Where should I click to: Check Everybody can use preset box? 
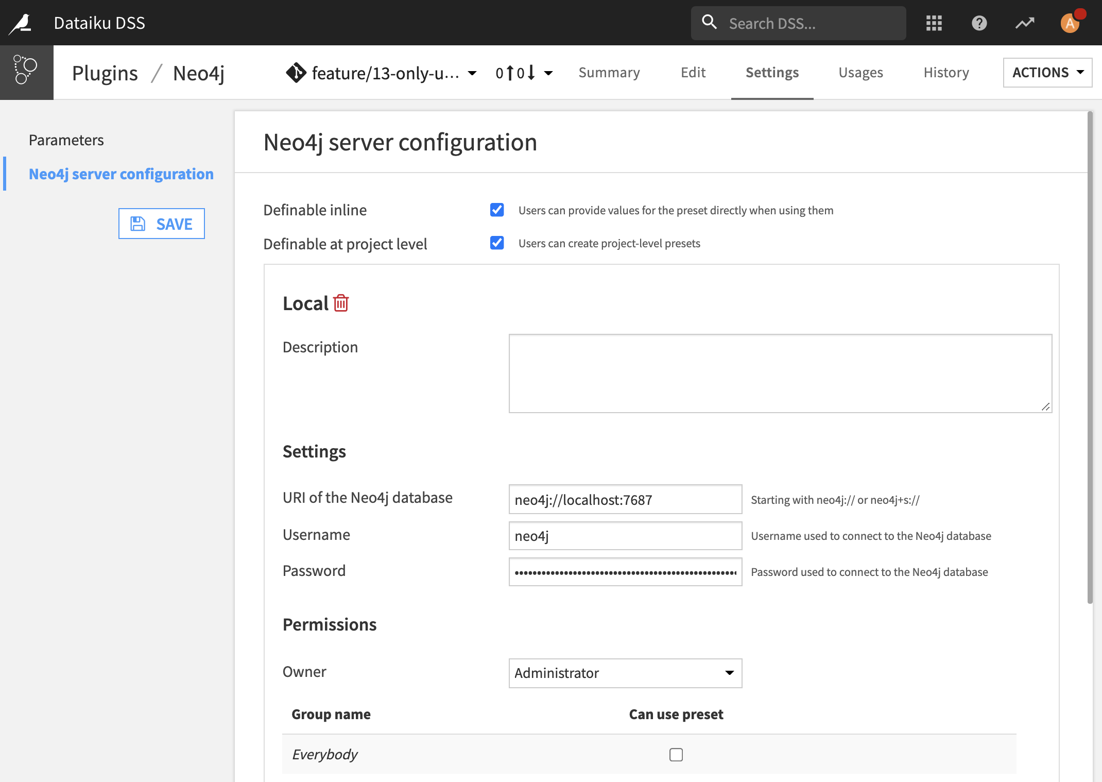[x=676, y=755]
